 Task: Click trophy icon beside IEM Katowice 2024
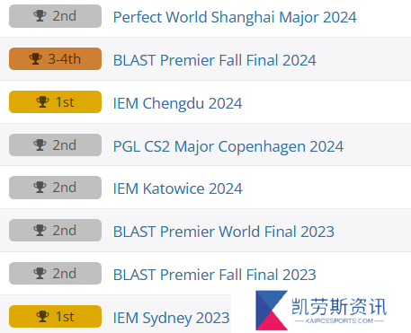[40, 188]
